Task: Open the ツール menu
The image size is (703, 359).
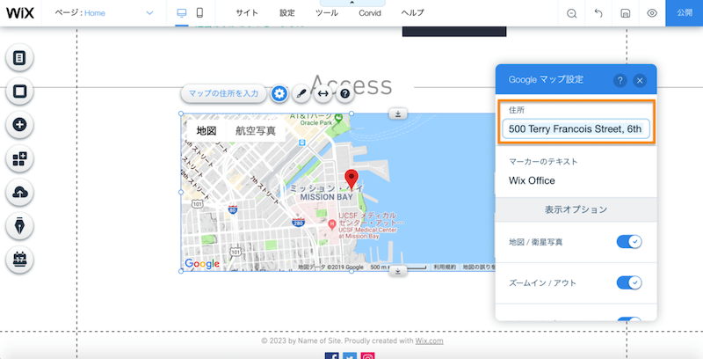Action: [x=327, y=13]
